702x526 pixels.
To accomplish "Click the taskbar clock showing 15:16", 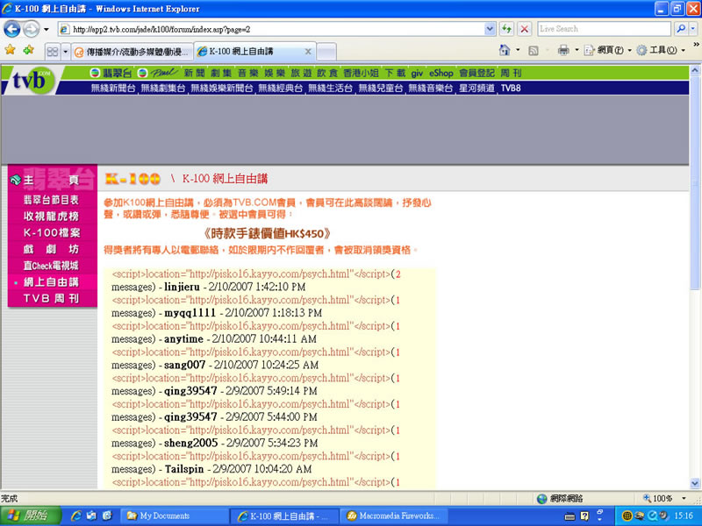I will (x=684, y=515).
